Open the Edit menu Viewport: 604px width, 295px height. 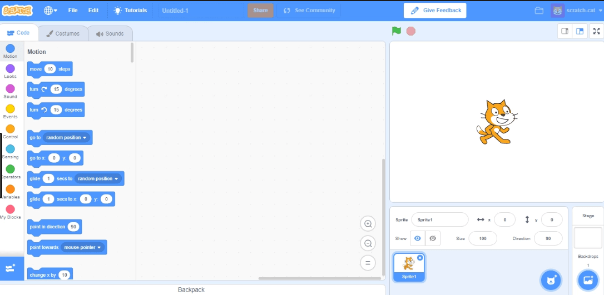[93, 11]
